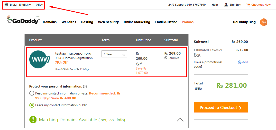
Task: Click Estimated Taxes & Fees label
Action: 208,52
